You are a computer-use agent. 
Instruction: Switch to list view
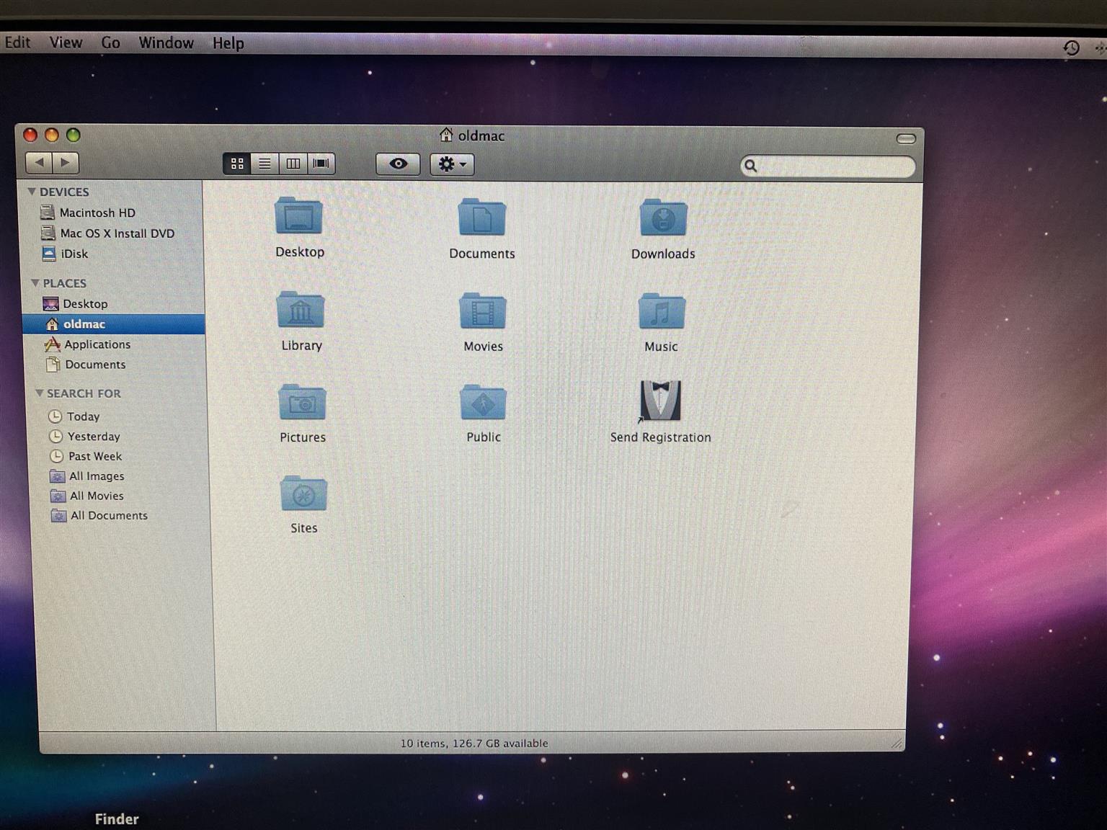click(x=264, y=164)
